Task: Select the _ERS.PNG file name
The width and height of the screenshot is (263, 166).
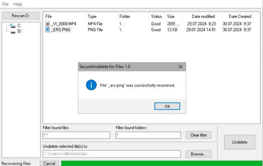Action: click(x=60, y=30)
